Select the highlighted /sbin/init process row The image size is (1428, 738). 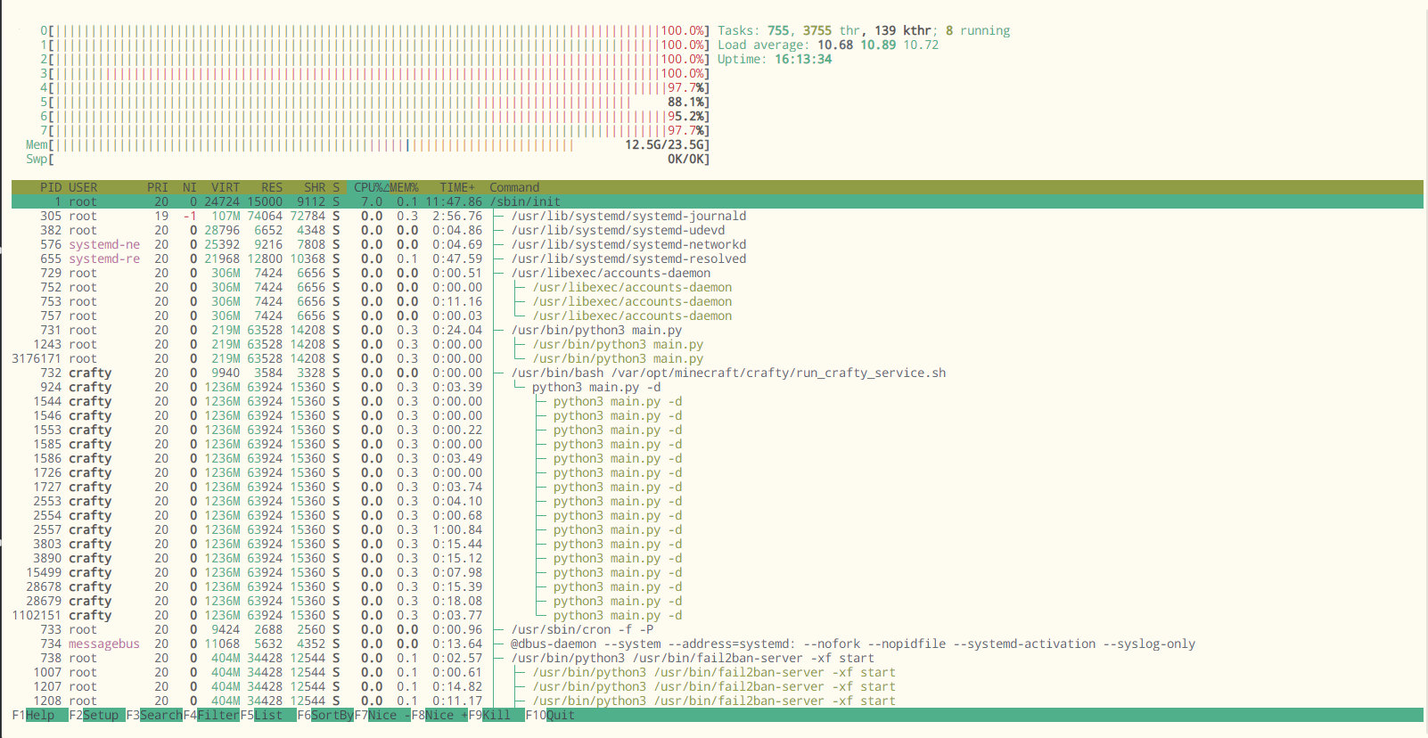point(717,201)
